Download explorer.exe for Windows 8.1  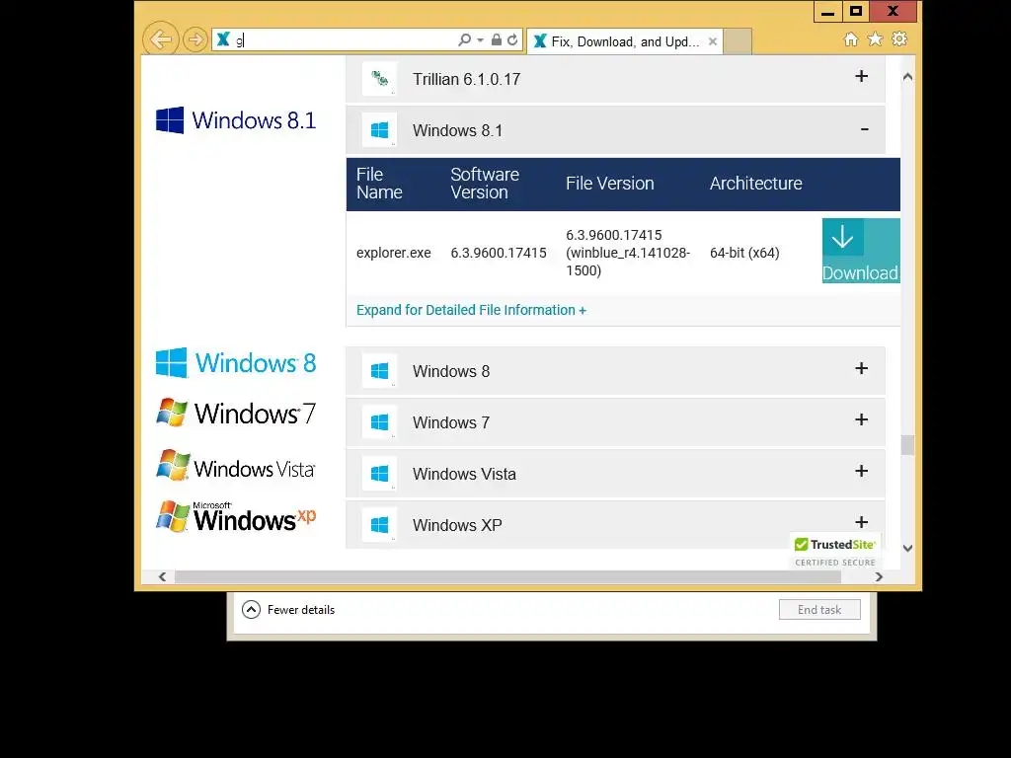tap(861, 251)
